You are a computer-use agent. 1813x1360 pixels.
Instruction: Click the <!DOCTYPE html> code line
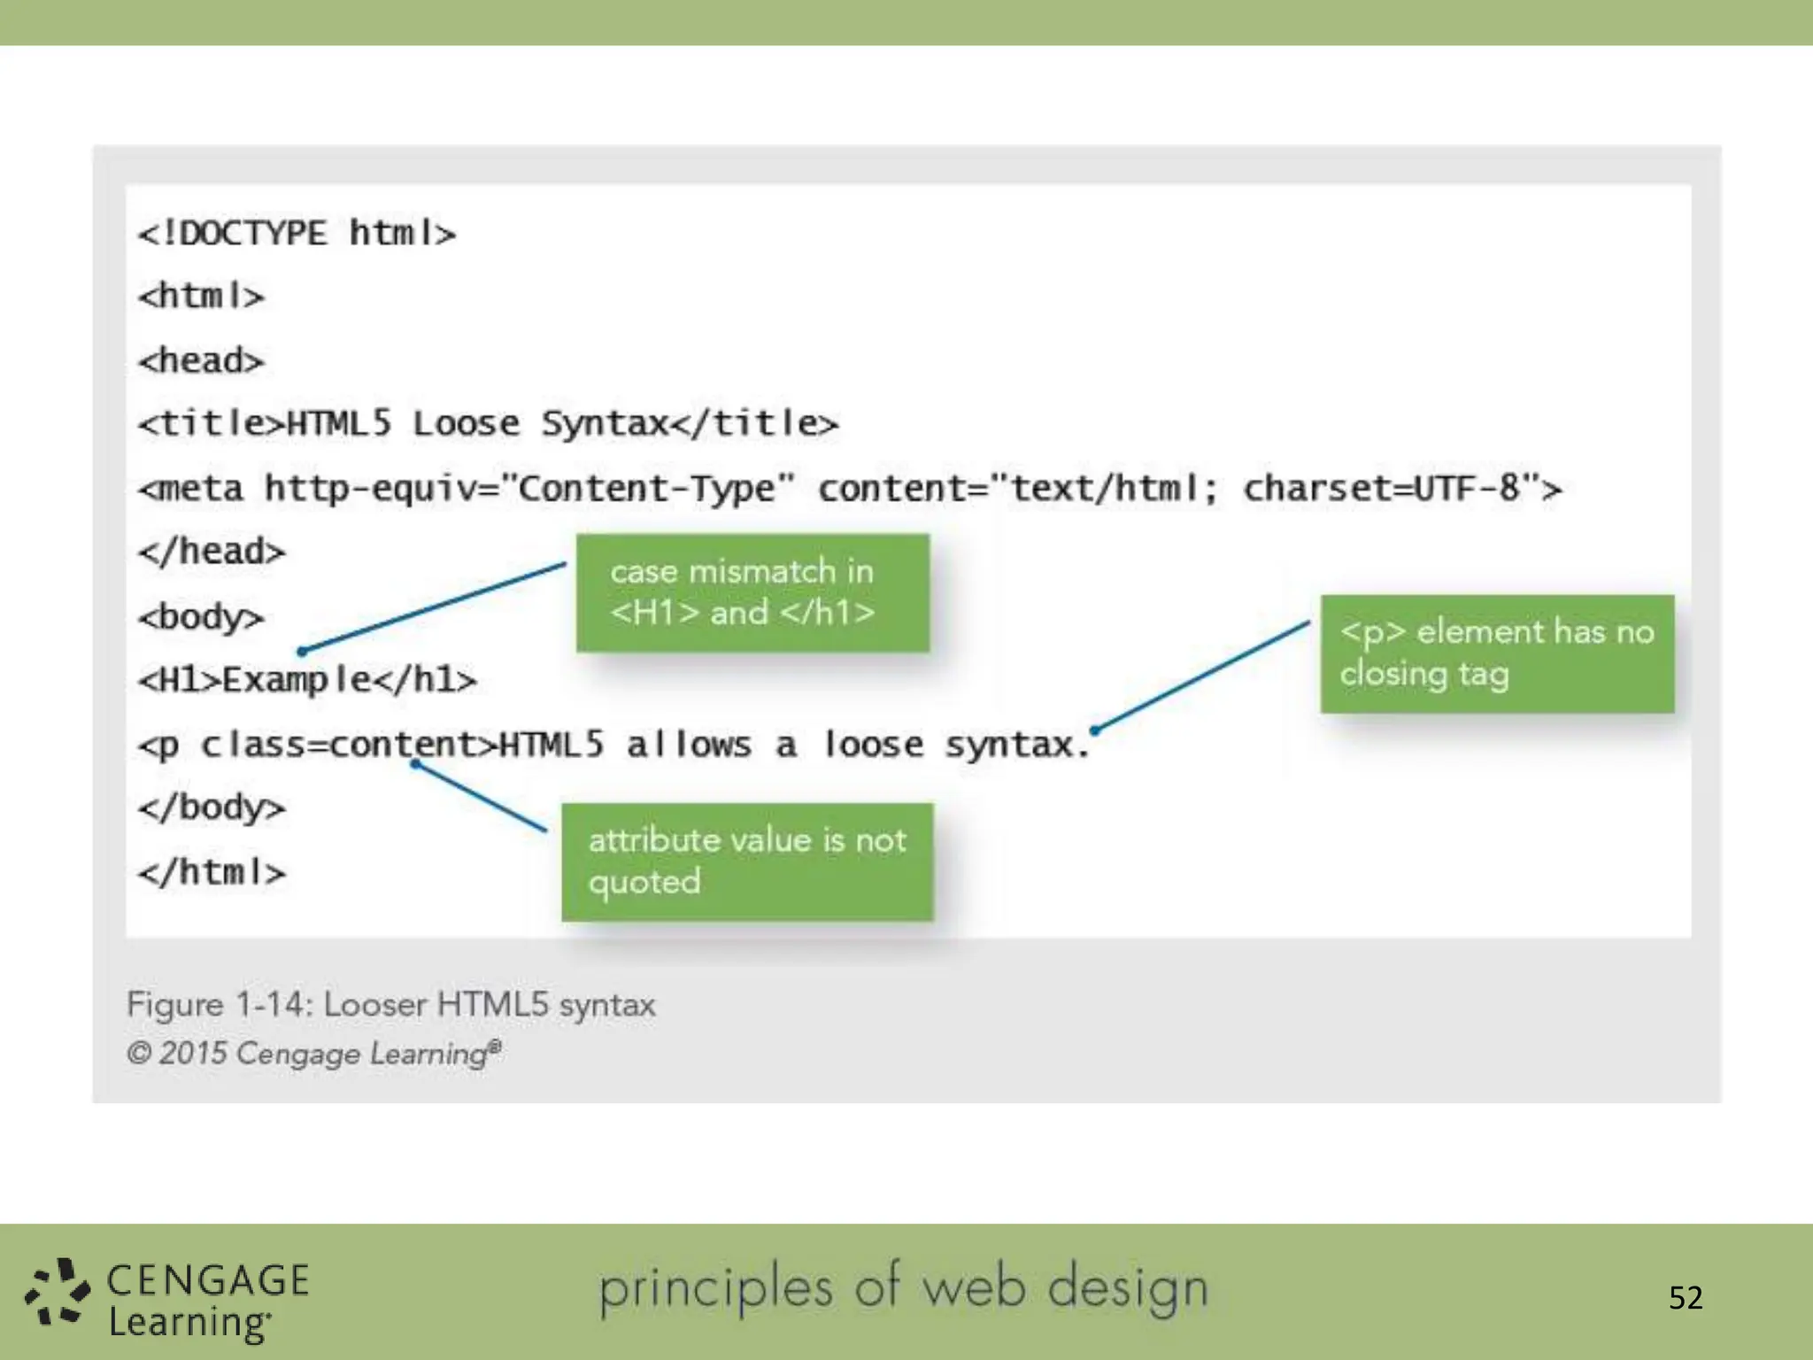tap(297, 234)
